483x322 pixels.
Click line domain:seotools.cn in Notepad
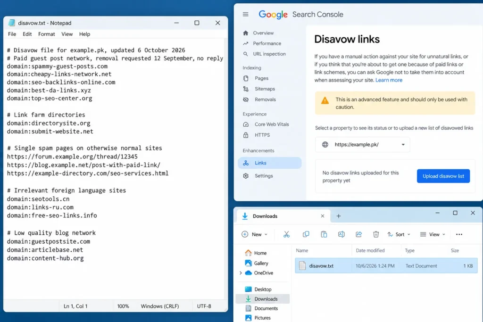coord(38,199)
